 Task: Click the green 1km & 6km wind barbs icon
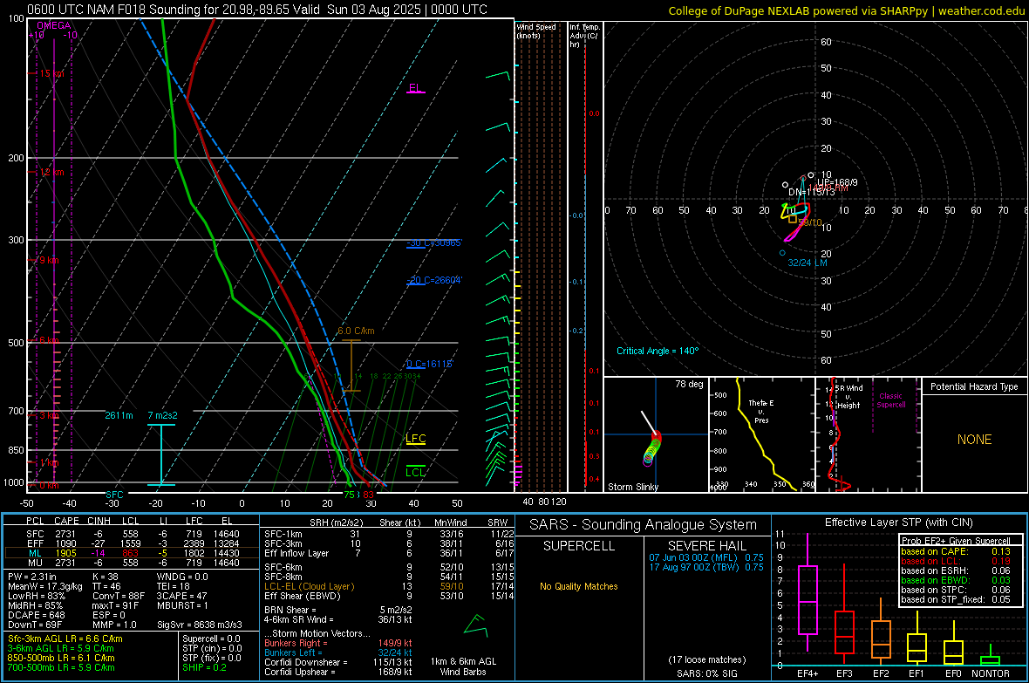(x=476, y=625)
